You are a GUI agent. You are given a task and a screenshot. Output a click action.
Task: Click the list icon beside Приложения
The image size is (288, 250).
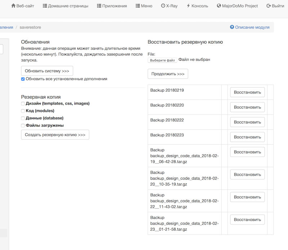[x=99, y=6]
